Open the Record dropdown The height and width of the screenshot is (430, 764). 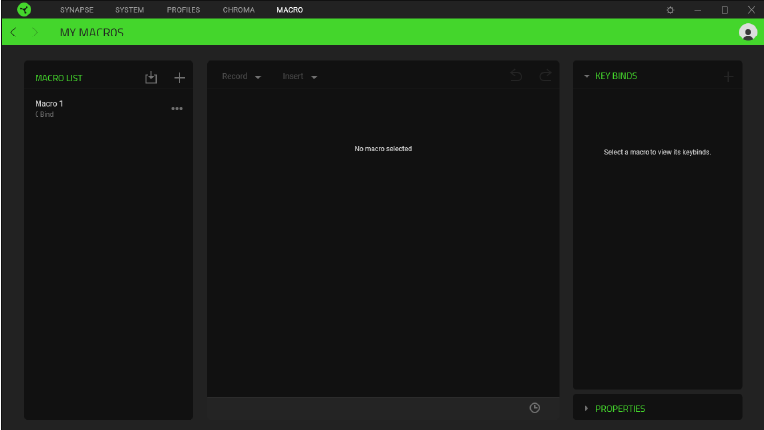click(241, 77)
